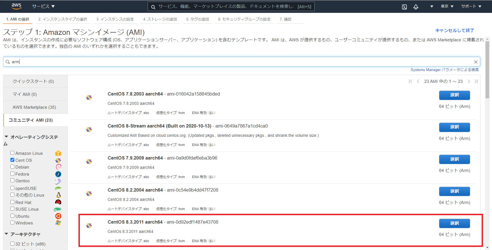This screenshot has height=250, width=492.
Task: Click the Linux penguin icon
Action: coord(58,195)
